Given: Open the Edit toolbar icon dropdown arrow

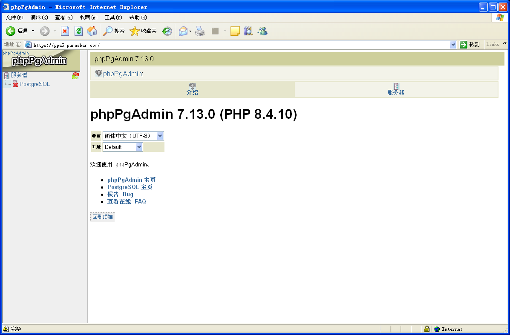Looking at the screenshot, I should pos(225,31).
